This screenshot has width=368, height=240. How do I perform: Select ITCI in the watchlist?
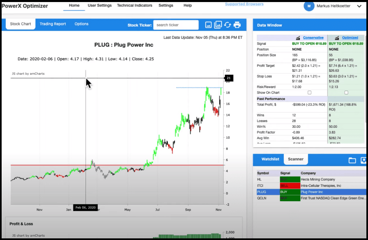[x=260, y=186]
